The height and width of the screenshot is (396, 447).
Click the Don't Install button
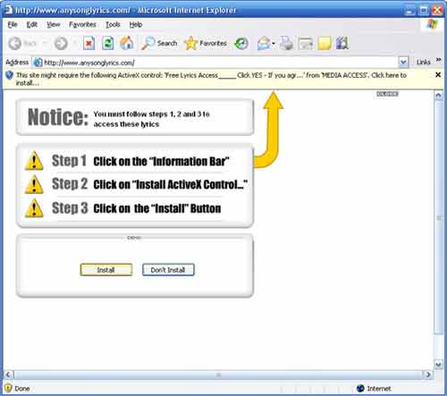168,270
